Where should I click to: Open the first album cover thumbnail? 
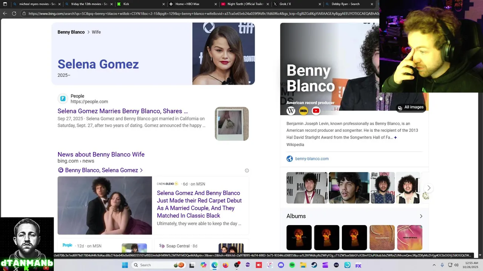[299, 238]
